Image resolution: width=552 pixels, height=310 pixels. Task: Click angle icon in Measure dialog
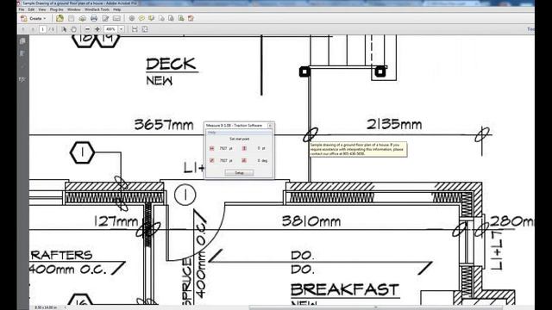[x=244, y=160]
